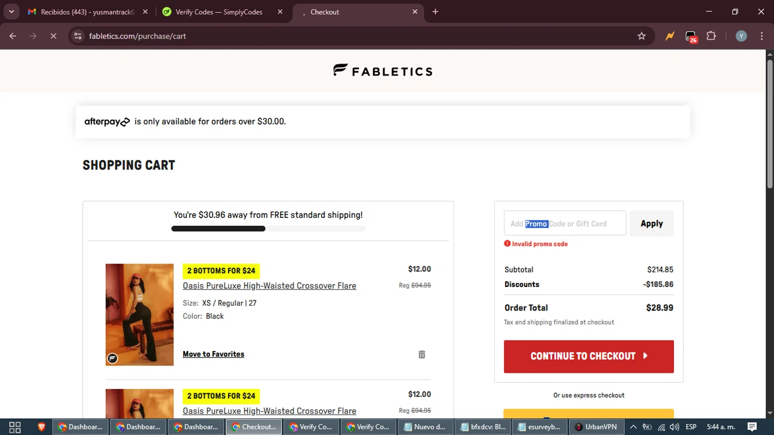Open the first Oasis PureLuxe Crossover Flare link

(x=269, y=286)
